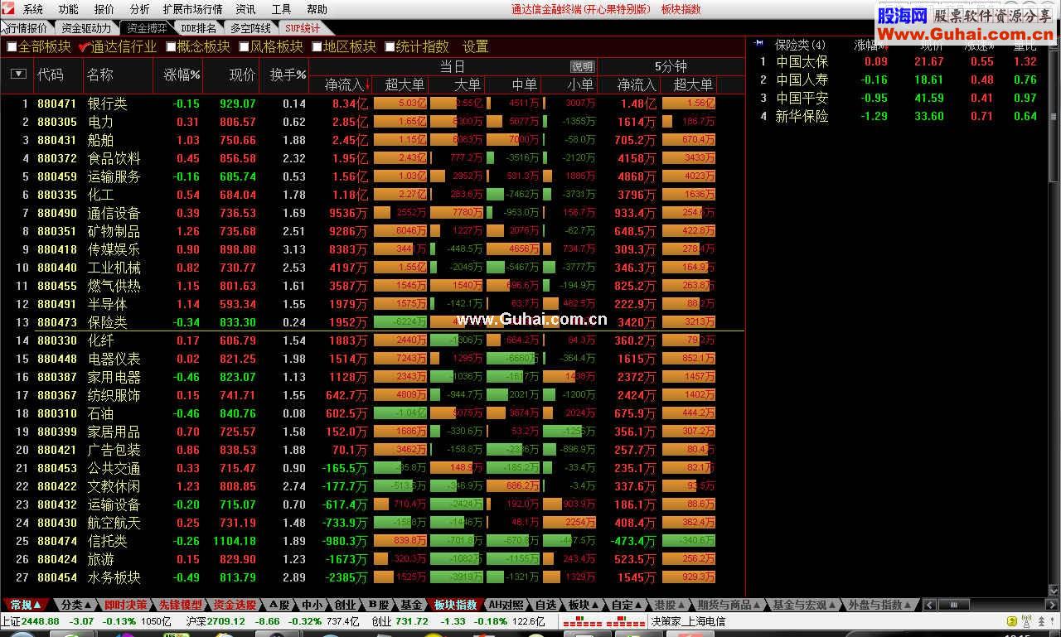This screenshot has width=1061, height=637.
Task: Expand the 板块 bottom tab menu
Action: click(584, 606)
